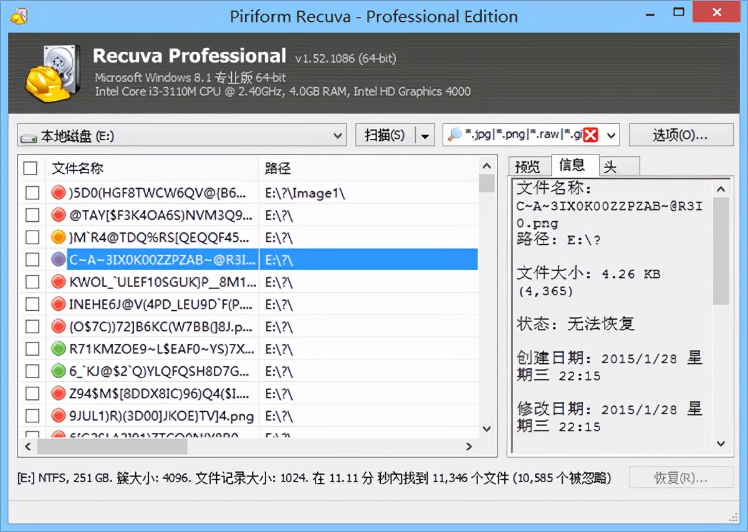Screen dimensions: 748x532
Task: Click the red status dot for Z94$M$[8DDX8IC
Action: [59, 394]
